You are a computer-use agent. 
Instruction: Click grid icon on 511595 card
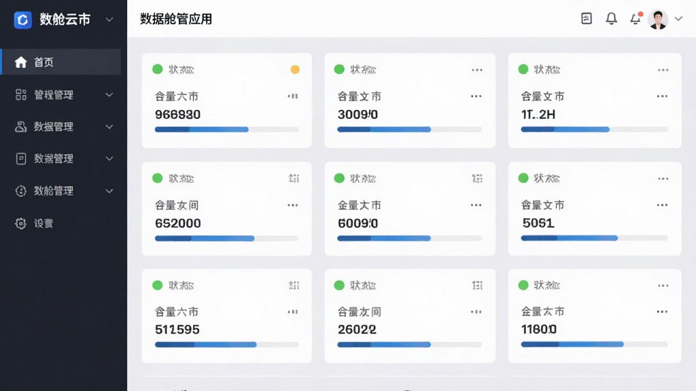coord(294,286)
